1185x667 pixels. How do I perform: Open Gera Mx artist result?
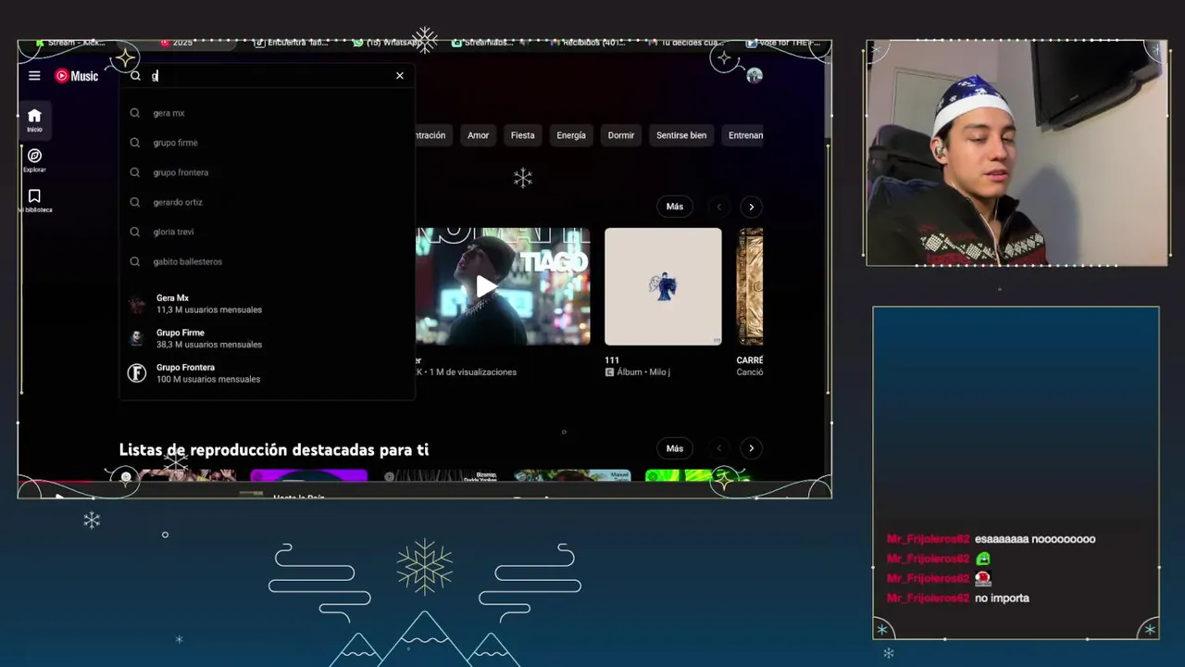tap(267, 304)
